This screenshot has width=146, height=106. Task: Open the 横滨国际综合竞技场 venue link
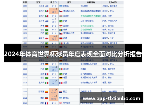89,78
